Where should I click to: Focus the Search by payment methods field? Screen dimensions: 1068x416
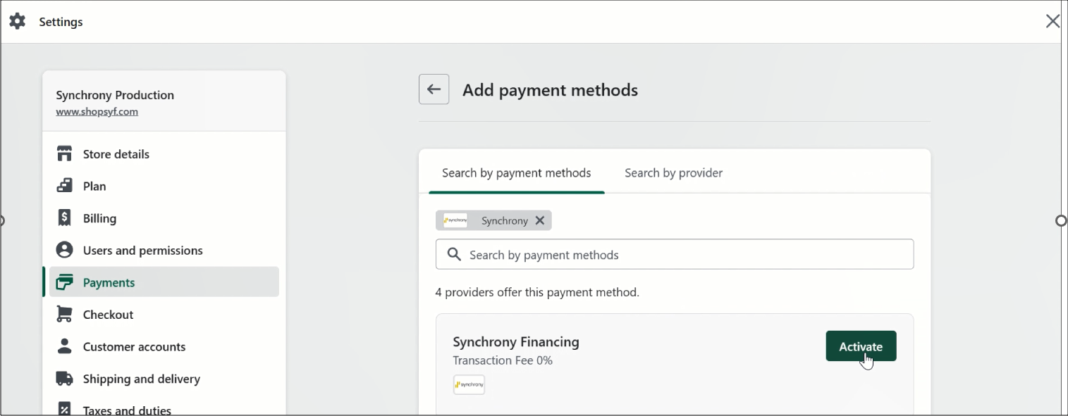click(675, 254)
